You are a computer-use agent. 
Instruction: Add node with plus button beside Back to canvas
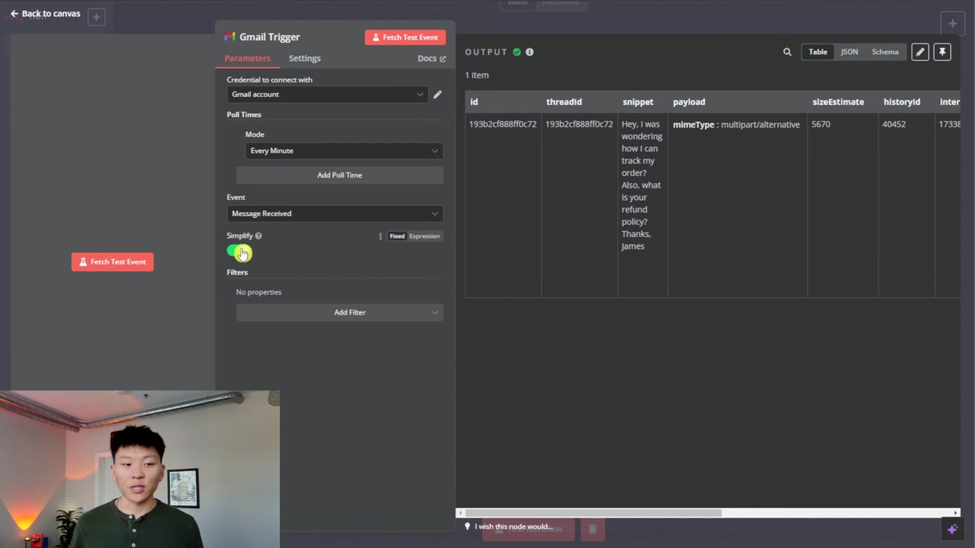pos(96,17)
